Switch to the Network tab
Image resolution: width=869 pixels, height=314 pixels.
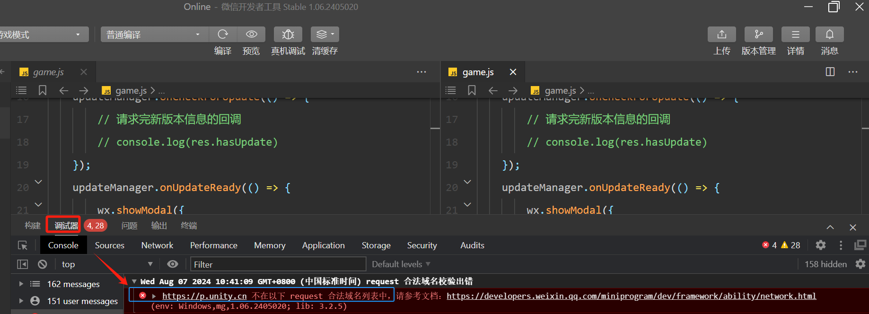point(157,245)
